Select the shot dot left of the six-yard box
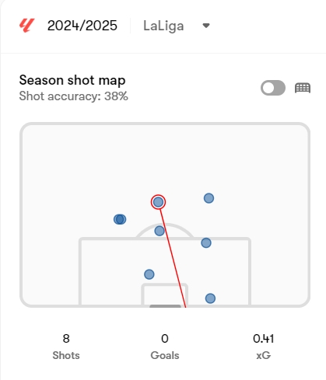The image size is (326, 380). click(149, 274)
